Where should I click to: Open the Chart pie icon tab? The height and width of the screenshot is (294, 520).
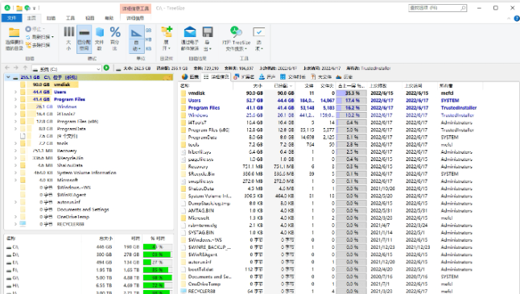click(190, 77)
